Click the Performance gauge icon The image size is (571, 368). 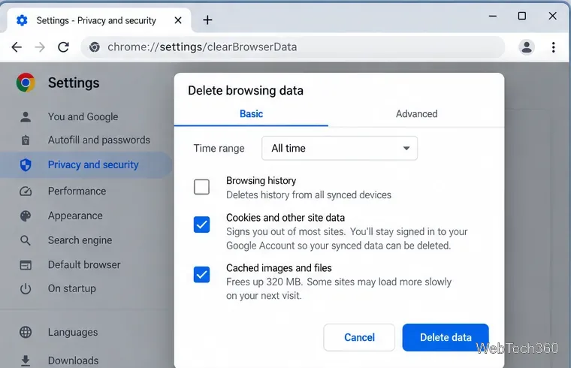click(26, 191)
